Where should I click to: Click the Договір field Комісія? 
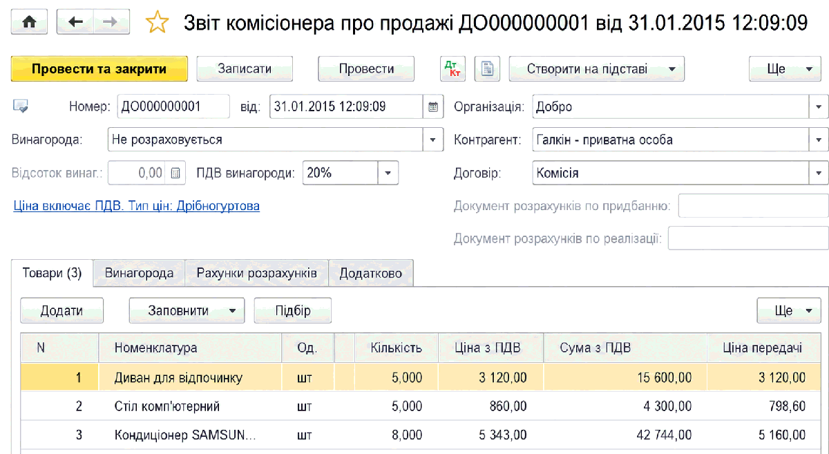tap(671, 173)
